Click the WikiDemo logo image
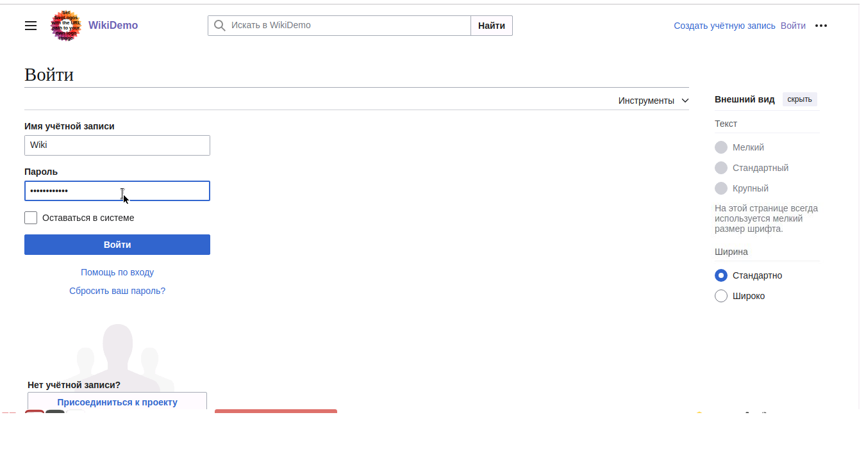This screenshot has width=866, height=472. [66, 26]
